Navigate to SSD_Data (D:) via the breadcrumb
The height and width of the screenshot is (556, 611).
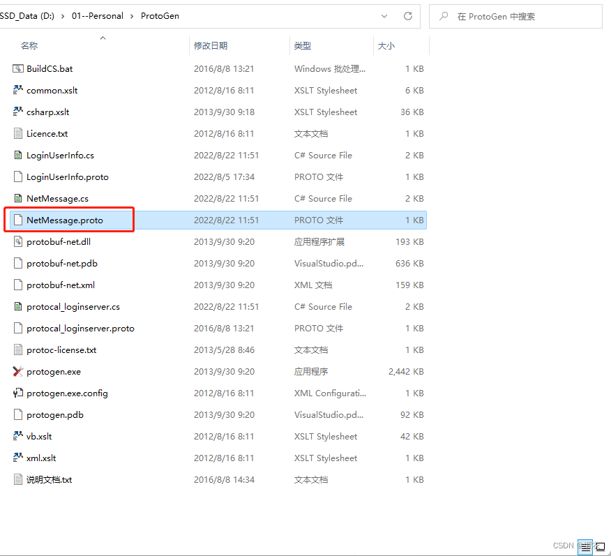(27, 15)
